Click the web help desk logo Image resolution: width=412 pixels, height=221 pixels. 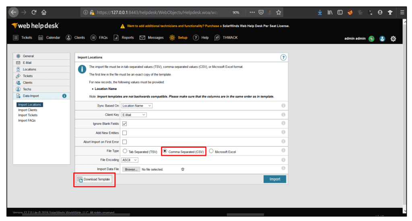coord(35,25)
